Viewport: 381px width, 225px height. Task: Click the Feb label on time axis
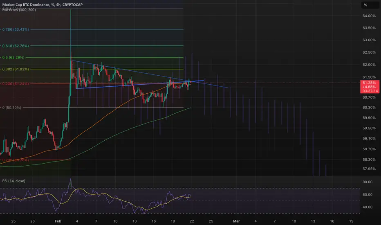pyautogui.click(x=58, y=221)
